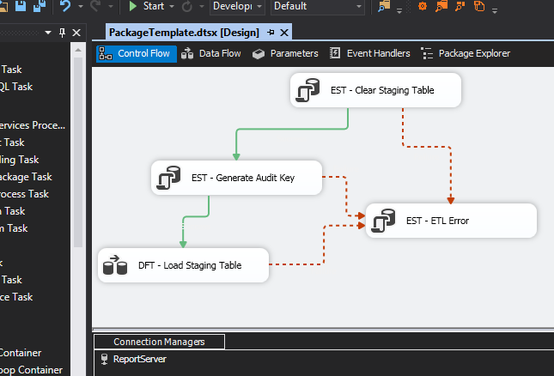The image size is (554, 376).
Task: Open the Parameters tab
Action: point(285,53)
